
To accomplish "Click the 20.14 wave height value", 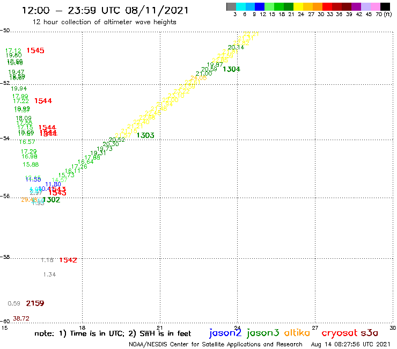I will coord(236,47).
